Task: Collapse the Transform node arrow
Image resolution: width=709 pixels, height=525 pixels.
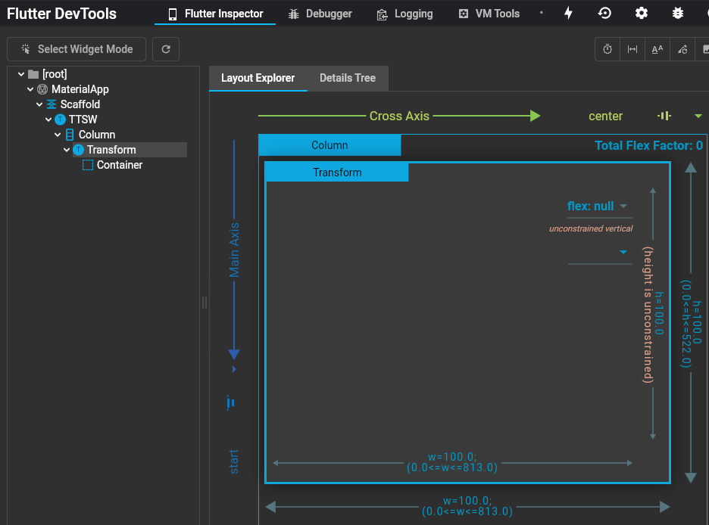Action: [67, 150]
